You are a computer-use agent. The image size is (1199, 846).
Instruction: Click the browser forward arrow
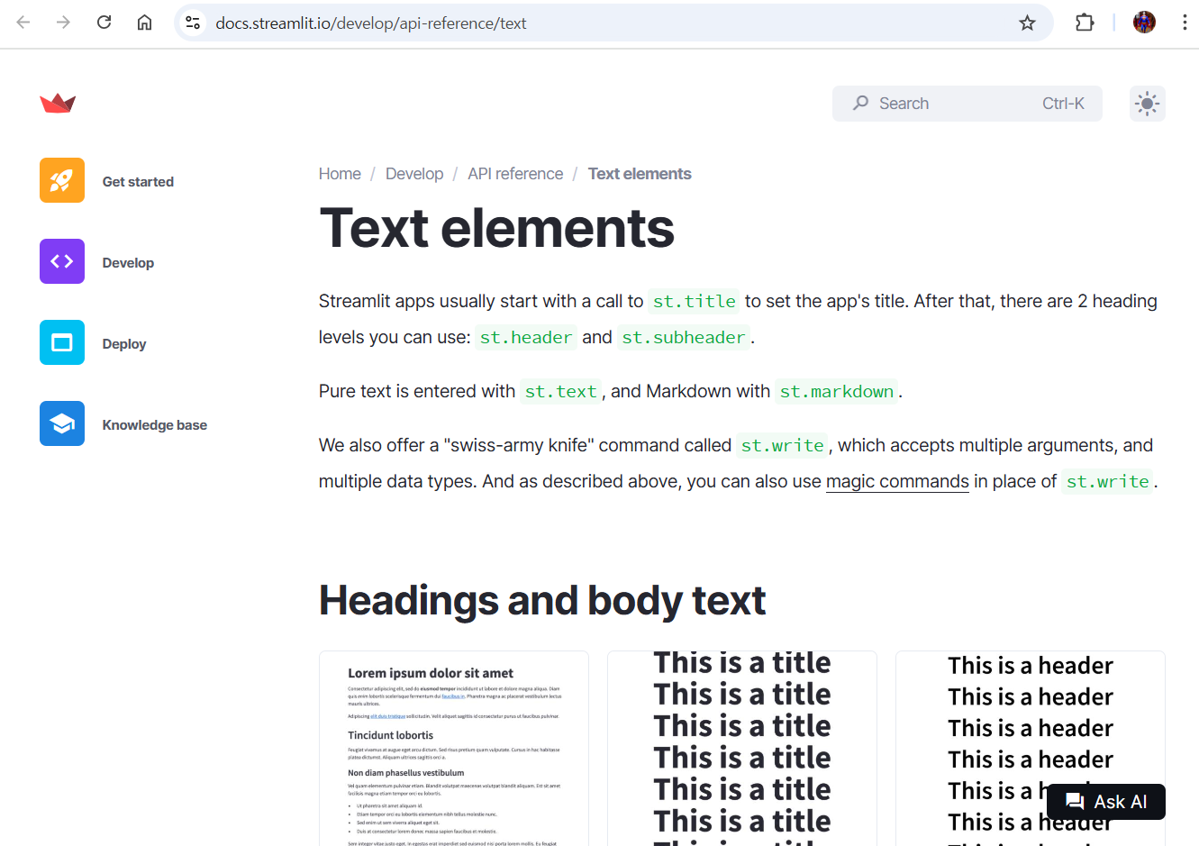[x=63, y=23]
